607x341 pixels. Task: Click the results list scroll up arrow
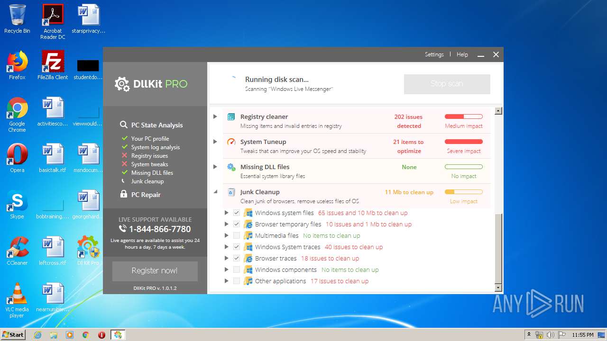click(x=498, y=111)
